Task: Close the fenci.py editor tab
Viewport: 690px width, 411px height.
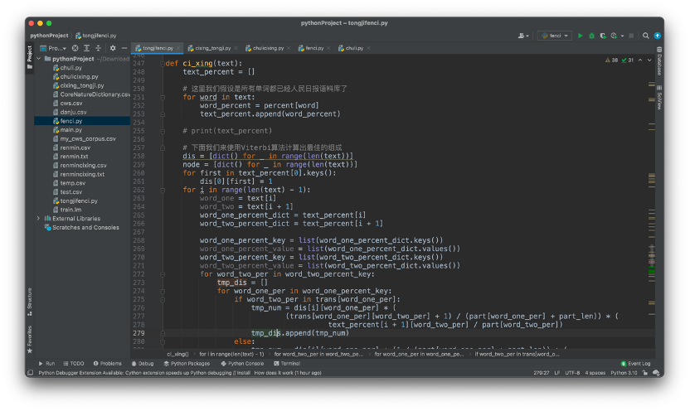Action: pyautogui.click(x=328, y=48)
